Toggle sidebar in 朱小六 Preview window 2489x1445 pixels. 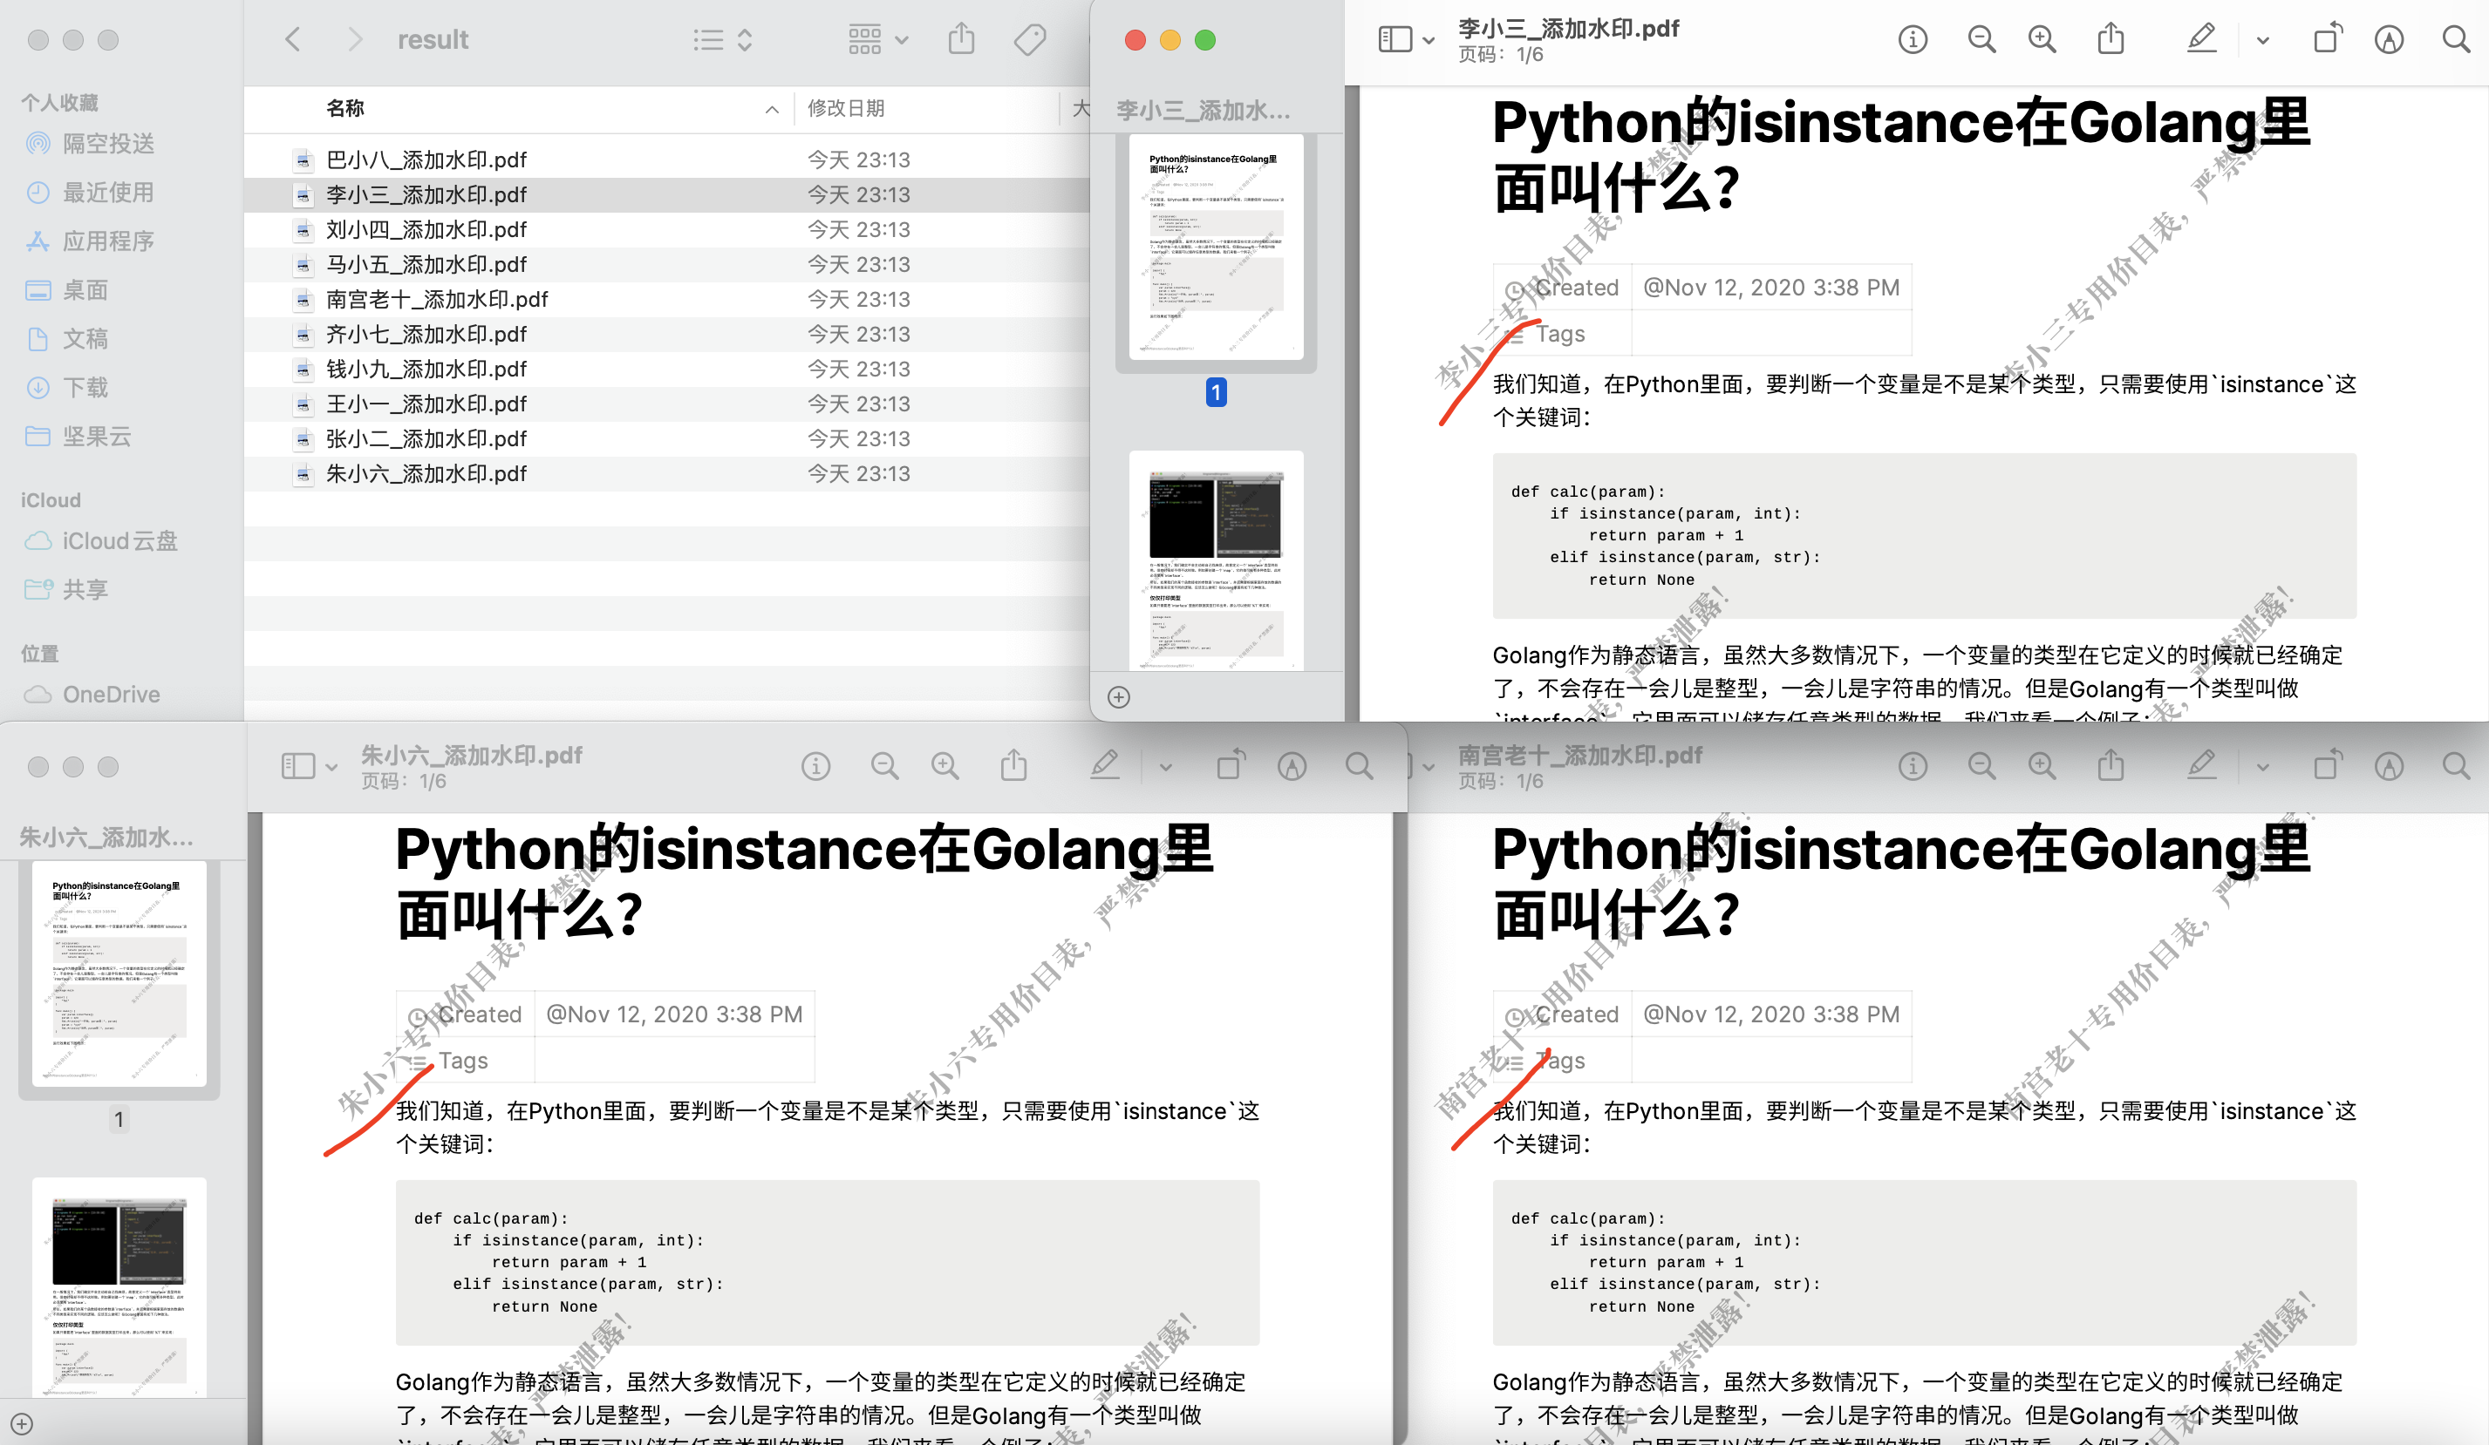tap(297, 766)
